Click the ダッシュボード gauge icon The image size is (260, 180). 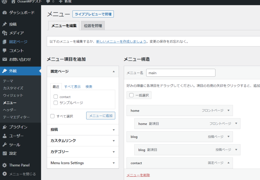tap(5, 13)
